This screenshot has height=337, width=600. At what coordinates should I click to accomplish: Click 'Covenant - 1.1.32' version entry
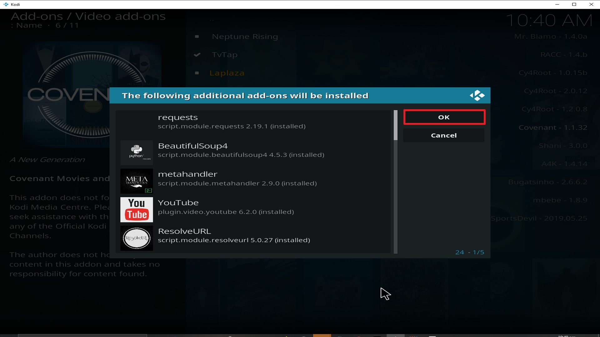[553, 128]
